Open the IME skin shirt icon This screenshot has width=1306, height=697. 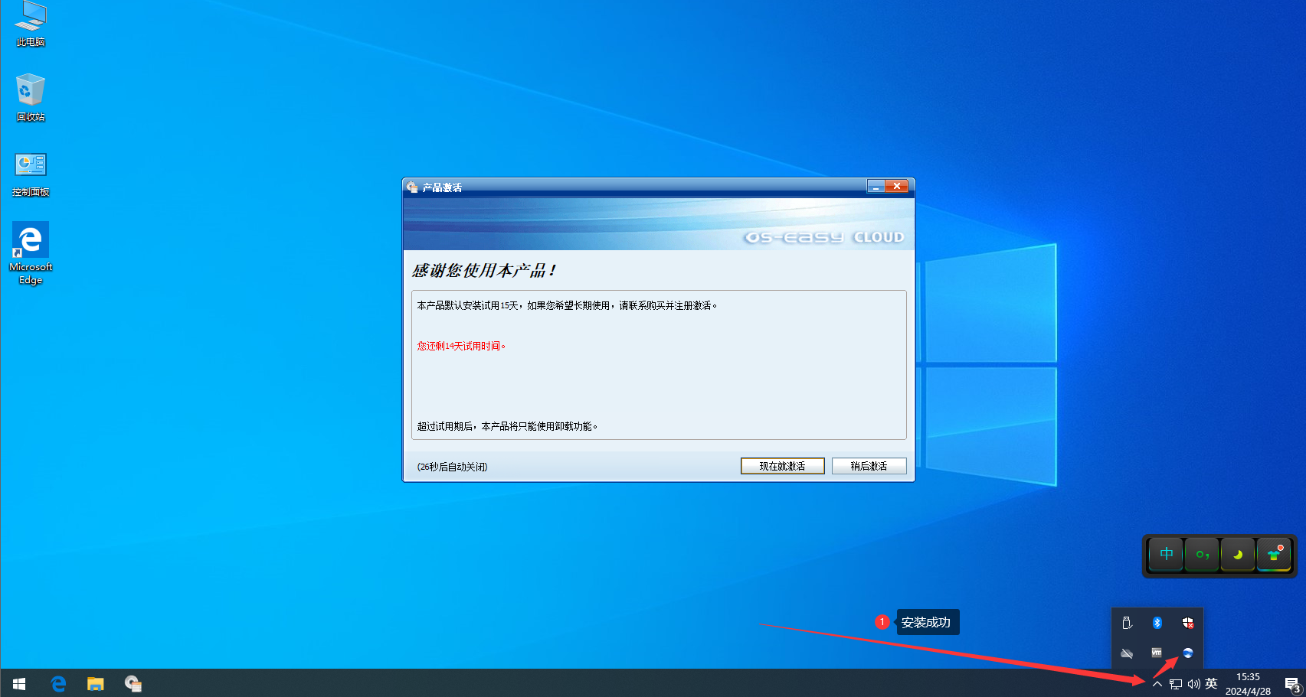[x=1273, y=554]
